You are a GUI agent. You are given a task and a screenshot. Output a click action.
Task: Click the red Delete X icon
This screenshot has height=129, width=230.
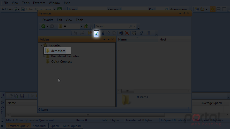click(x=127, y=33)
